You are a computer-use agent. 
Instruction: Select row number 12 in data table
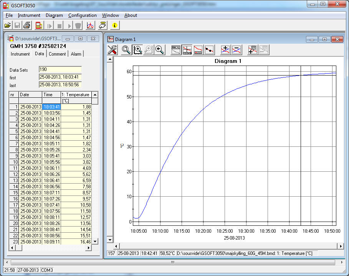pyautogui.click(x=14, y=174)
